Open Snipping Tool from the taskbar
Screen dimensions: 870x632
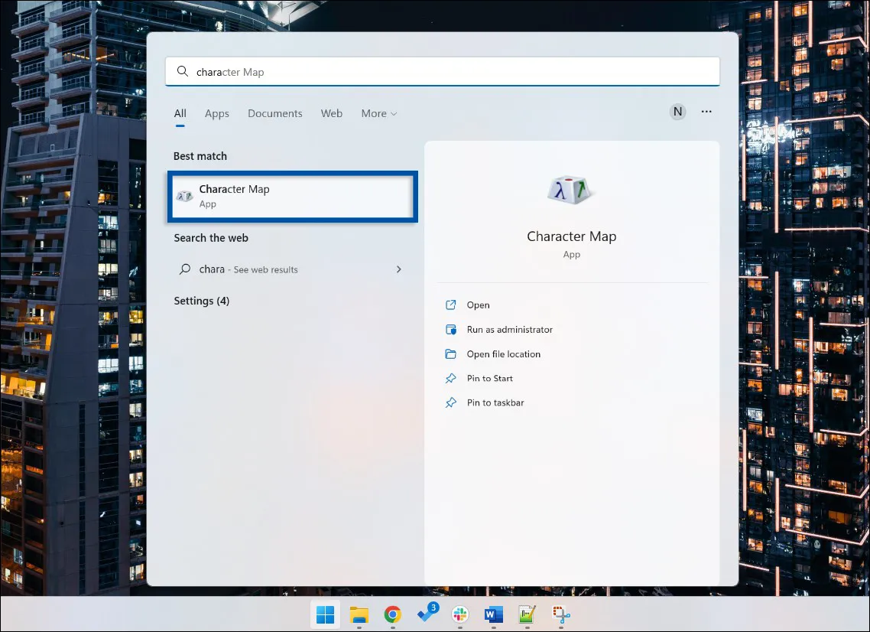pos(562,614)
